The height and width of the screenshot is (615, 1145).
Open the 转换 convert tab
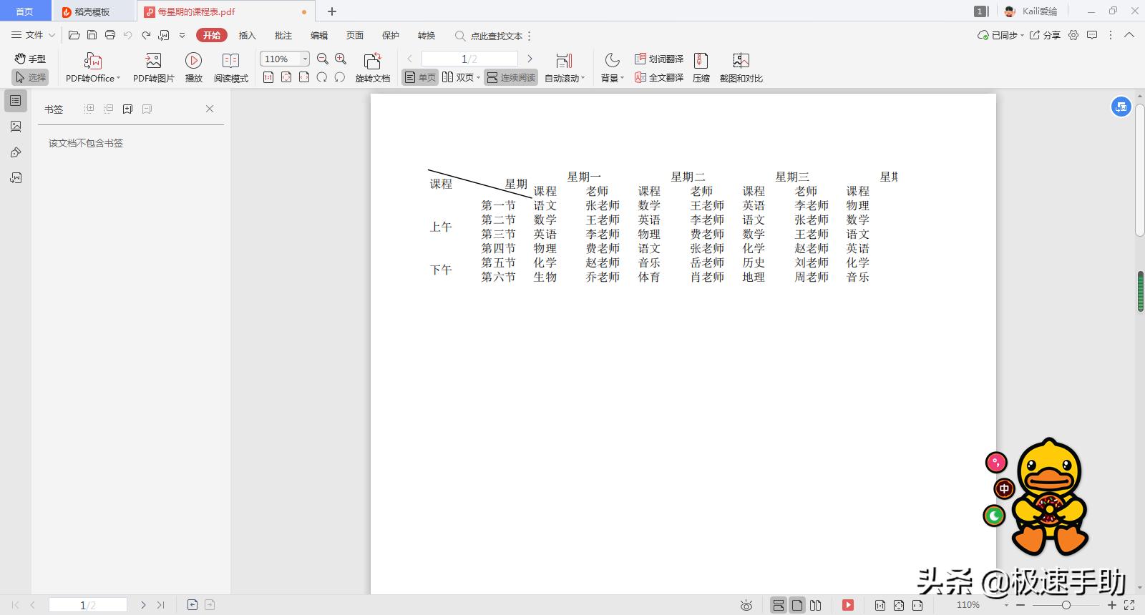pos(427,35)
